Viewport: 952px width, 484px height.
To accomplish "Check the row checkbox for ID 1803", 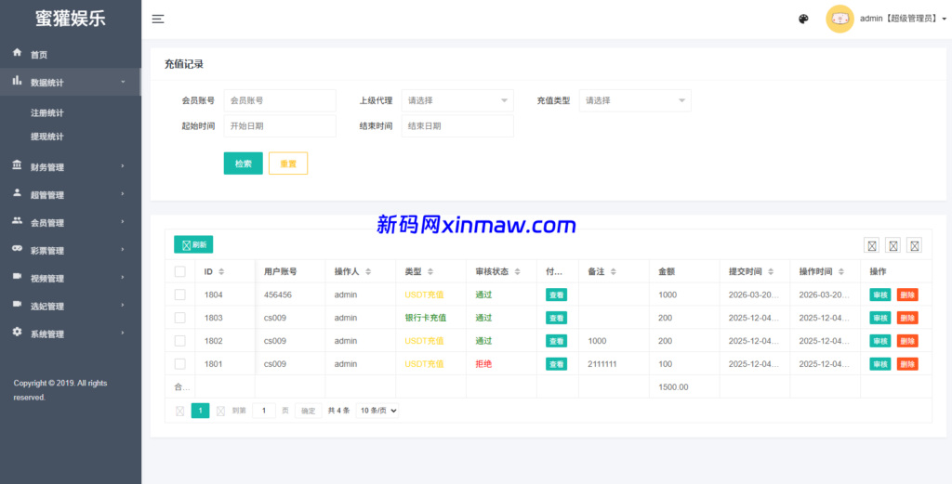I will [x=179, y=318].
